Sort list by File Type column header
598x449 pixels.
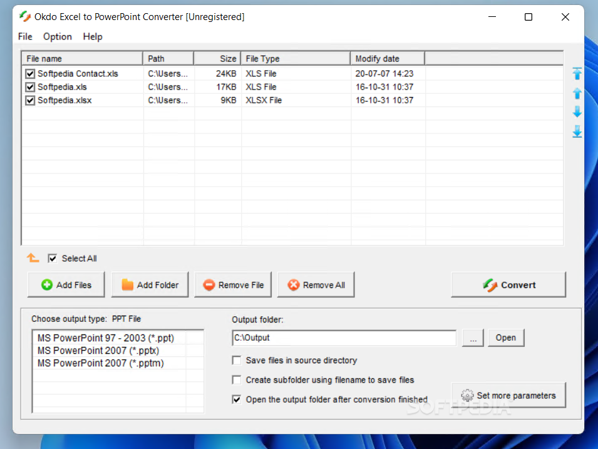(296, 58)
